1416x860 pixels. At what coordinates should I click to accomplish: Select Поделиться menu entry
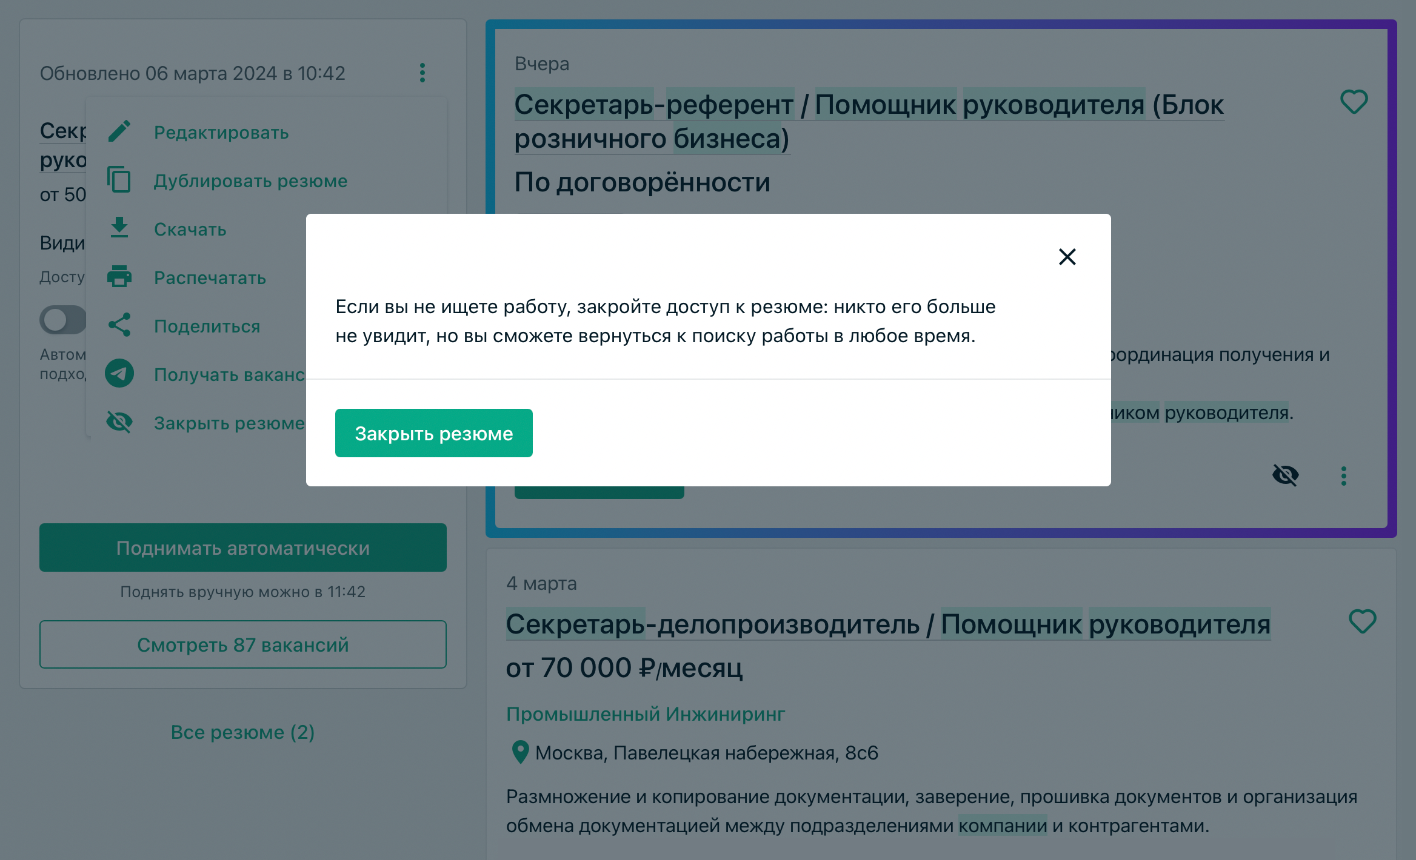[x=207, y=326]
